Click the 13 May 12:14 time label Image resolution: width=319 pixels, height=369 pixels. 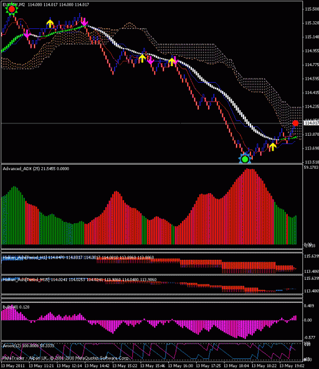click(x=69, y=366)
